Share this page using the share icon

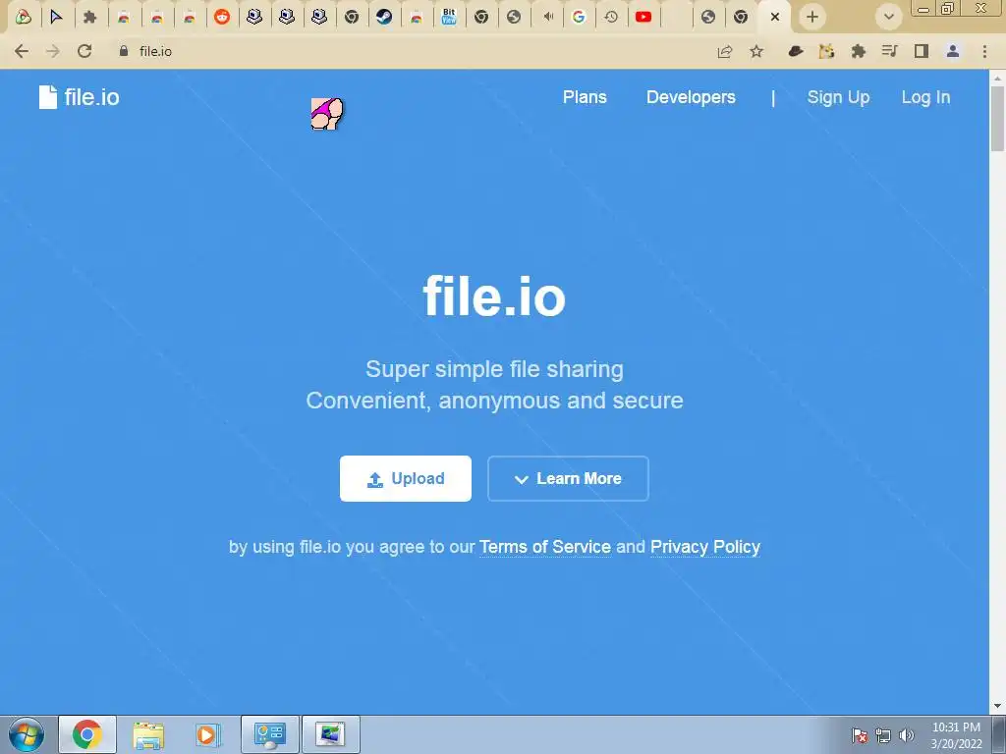(725, 51)
